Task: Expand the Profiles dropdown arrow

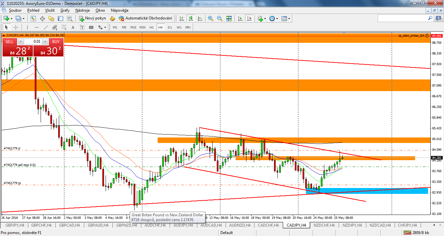Action: point(23,18)
